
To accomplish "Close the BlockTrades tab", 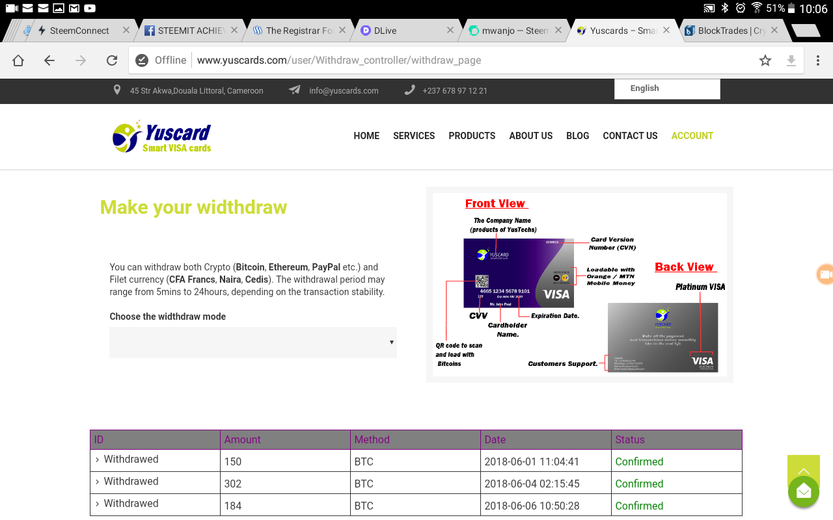I will point(774,30).
